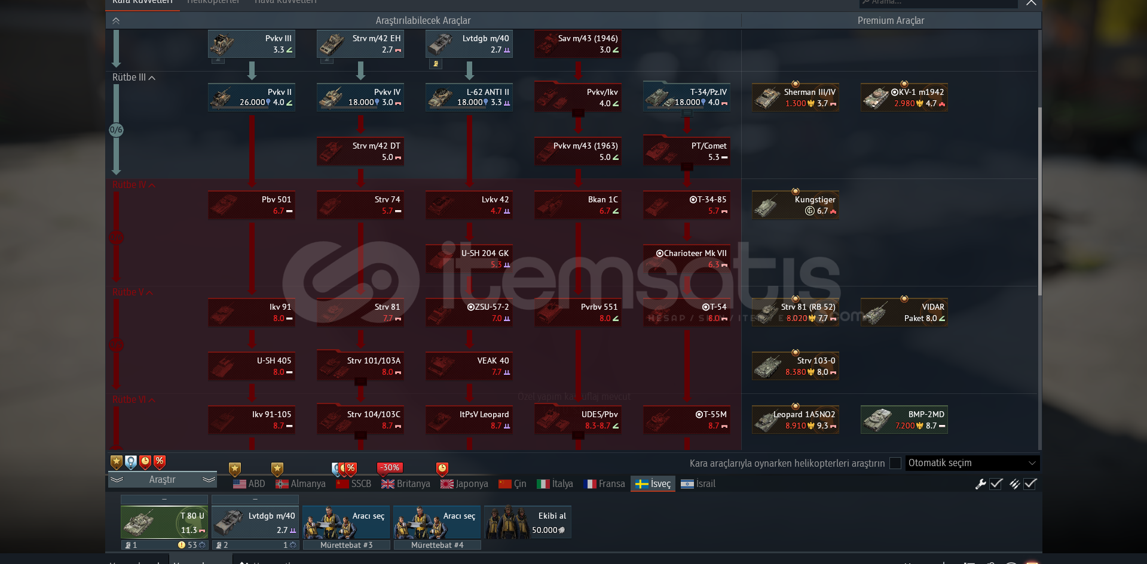Screen dimensions: 1147x564
Task: Switch to the Çin nation tab
Action: 513,484
